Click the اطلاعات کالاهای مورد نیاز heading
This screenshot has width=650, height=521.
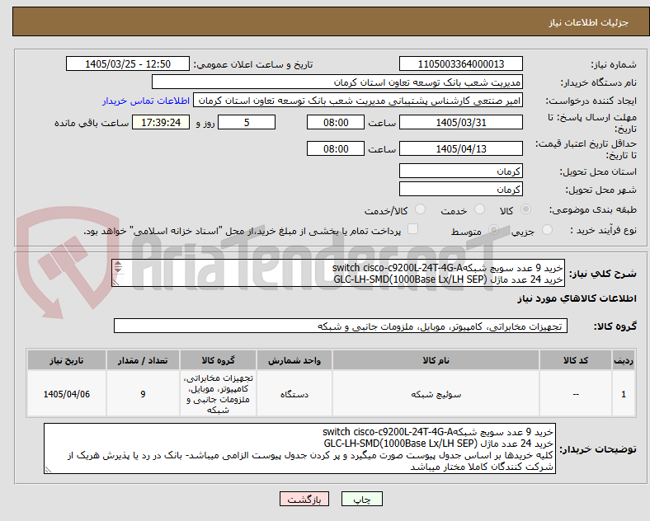click(577, 298)
